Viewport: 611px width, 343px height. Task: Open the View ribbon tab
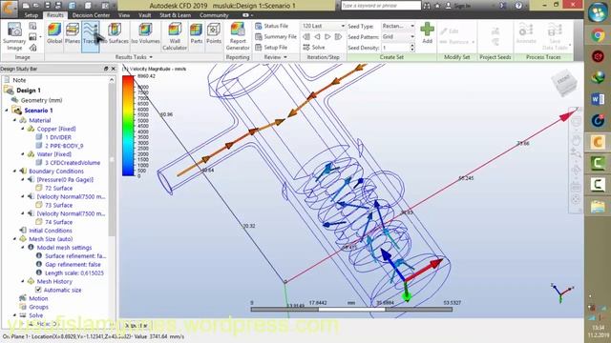point(124,15)
